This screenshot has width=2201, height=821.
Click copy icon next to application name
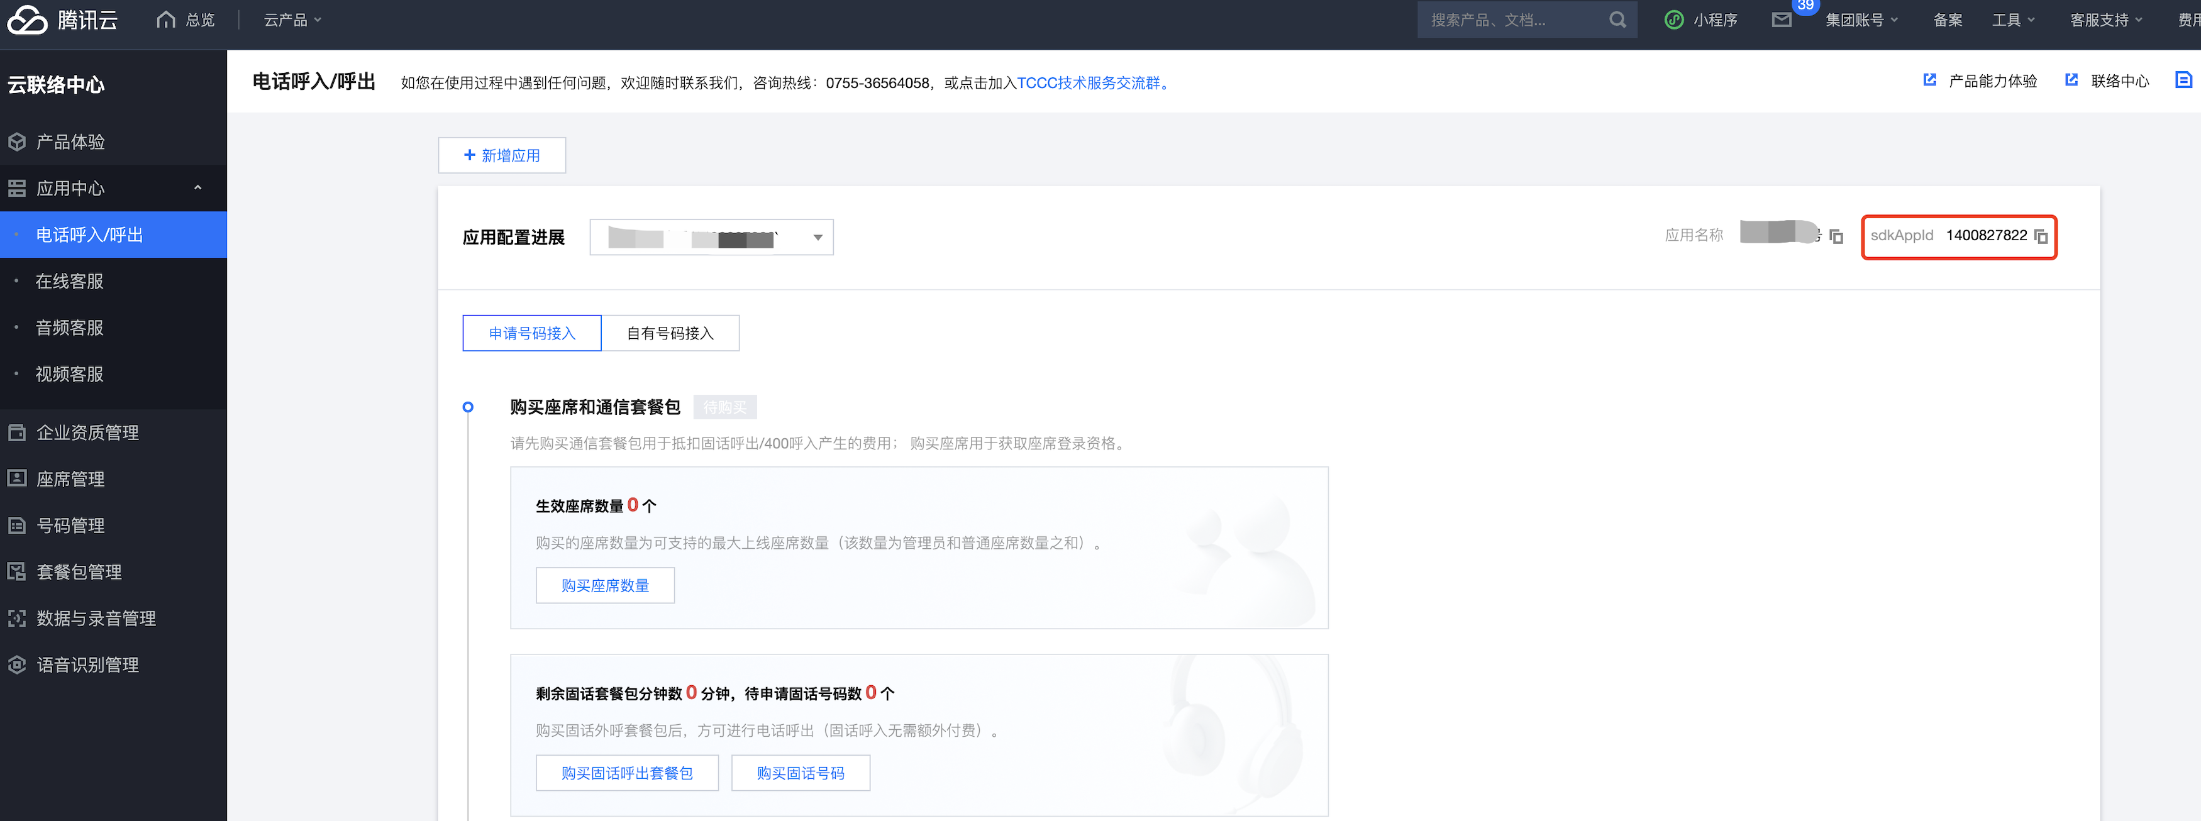click(1836, 236)
